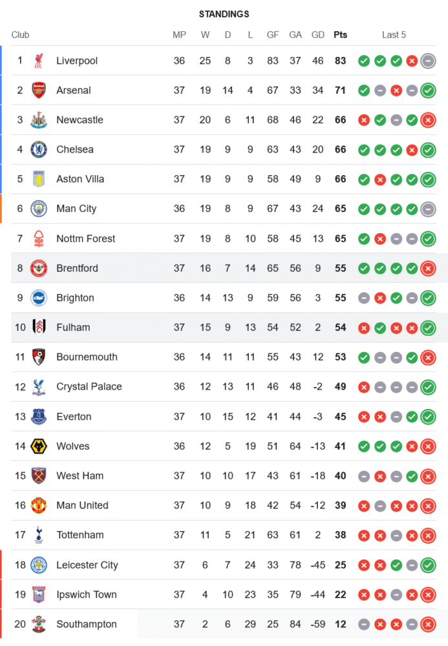Open the Nottm Forest team link

point(85,238)
